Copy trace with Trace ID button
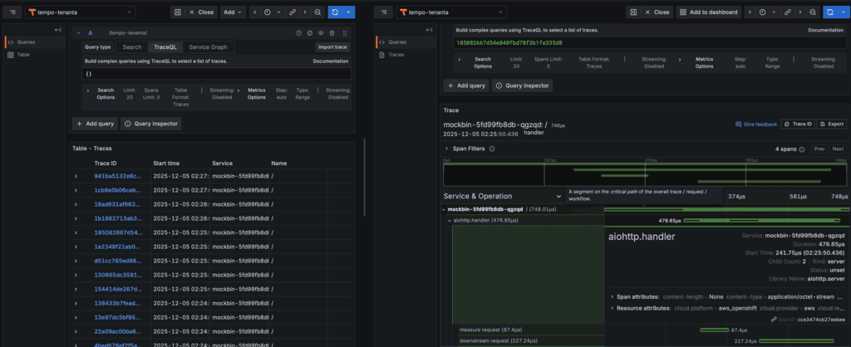851x347 pixels. point(798,125)
